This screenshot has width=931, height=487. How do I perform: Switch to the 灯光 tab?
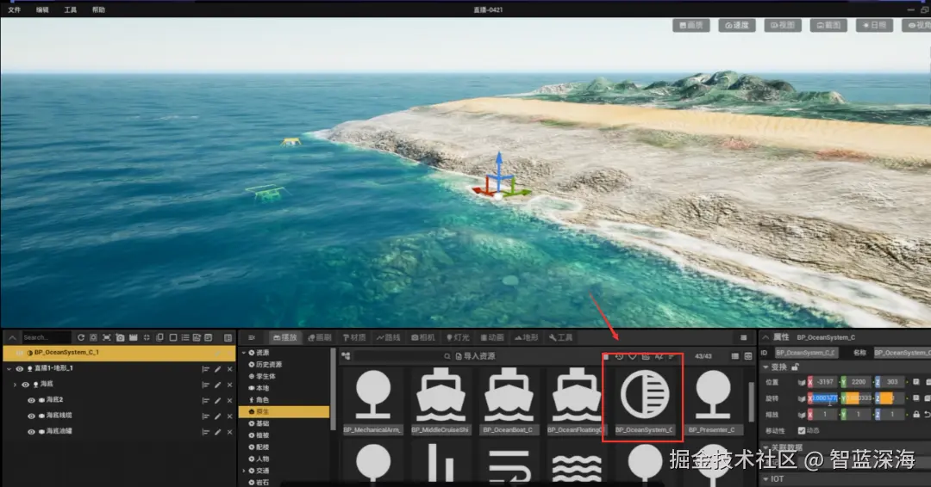(458, 337)
